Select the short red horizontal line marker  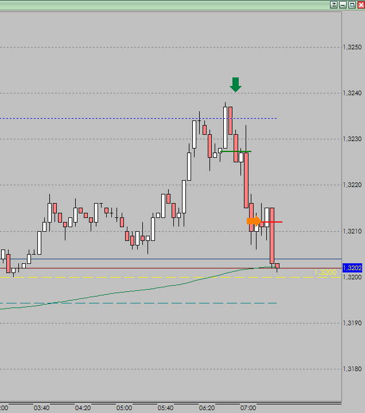coord(271,222)
